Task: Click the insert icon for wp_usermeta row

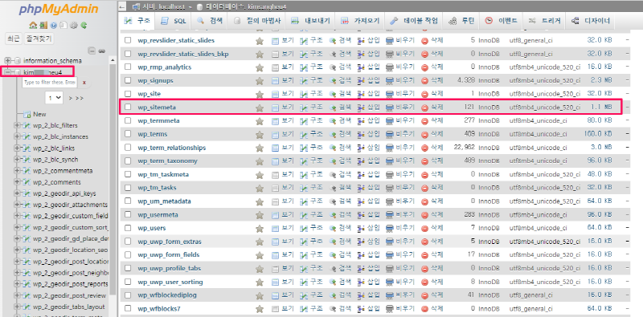Action: pyautogui.click(x=361, y=215)
